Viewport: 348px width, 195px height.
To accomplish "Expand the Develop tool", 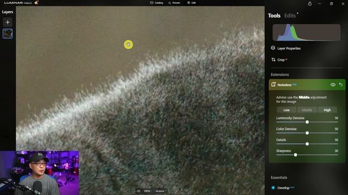I will (x=283, y=188).
